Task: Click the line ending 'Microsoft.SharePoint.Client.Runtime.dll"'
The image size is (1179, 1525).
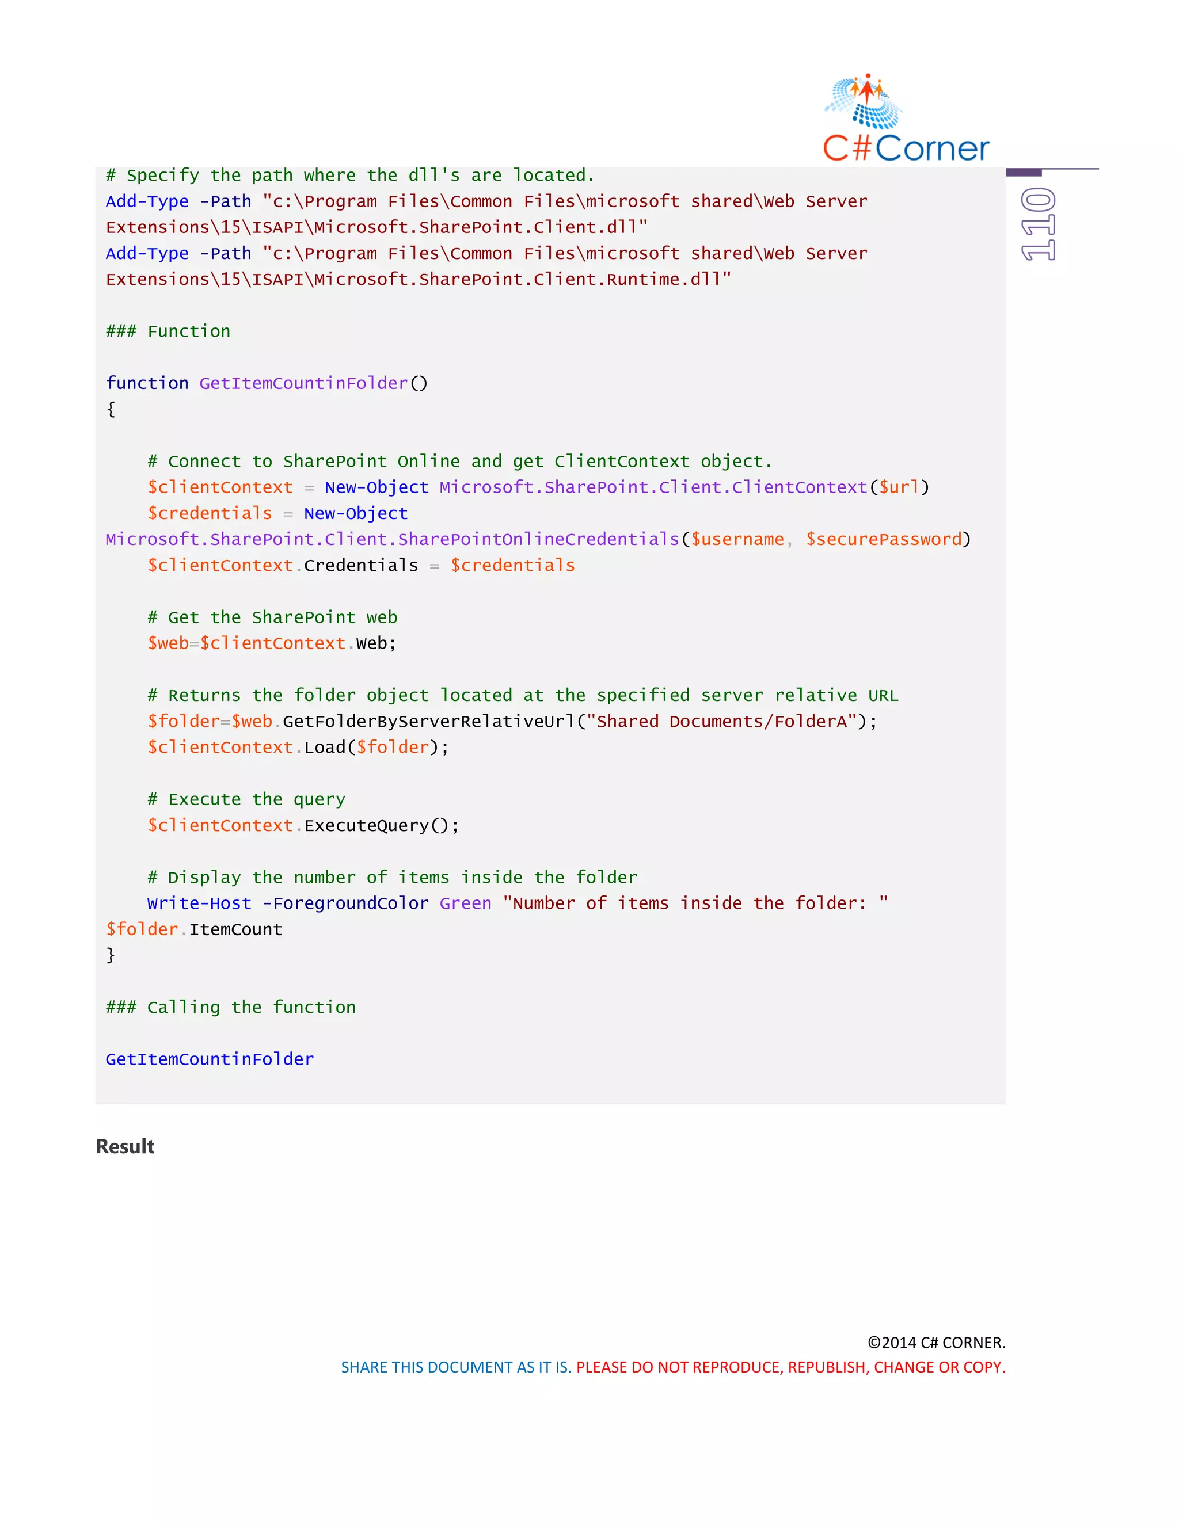Action: 419,279
